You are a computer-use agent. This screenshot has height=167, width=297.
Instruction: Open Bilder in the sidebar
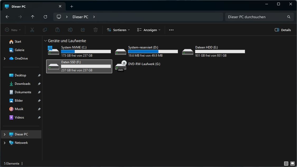click(x=19, y=101)
